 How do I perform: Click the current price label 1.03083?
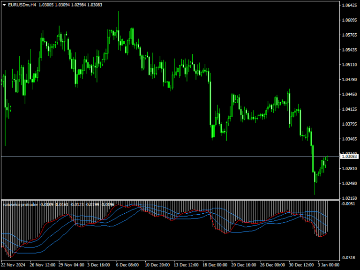349,157
